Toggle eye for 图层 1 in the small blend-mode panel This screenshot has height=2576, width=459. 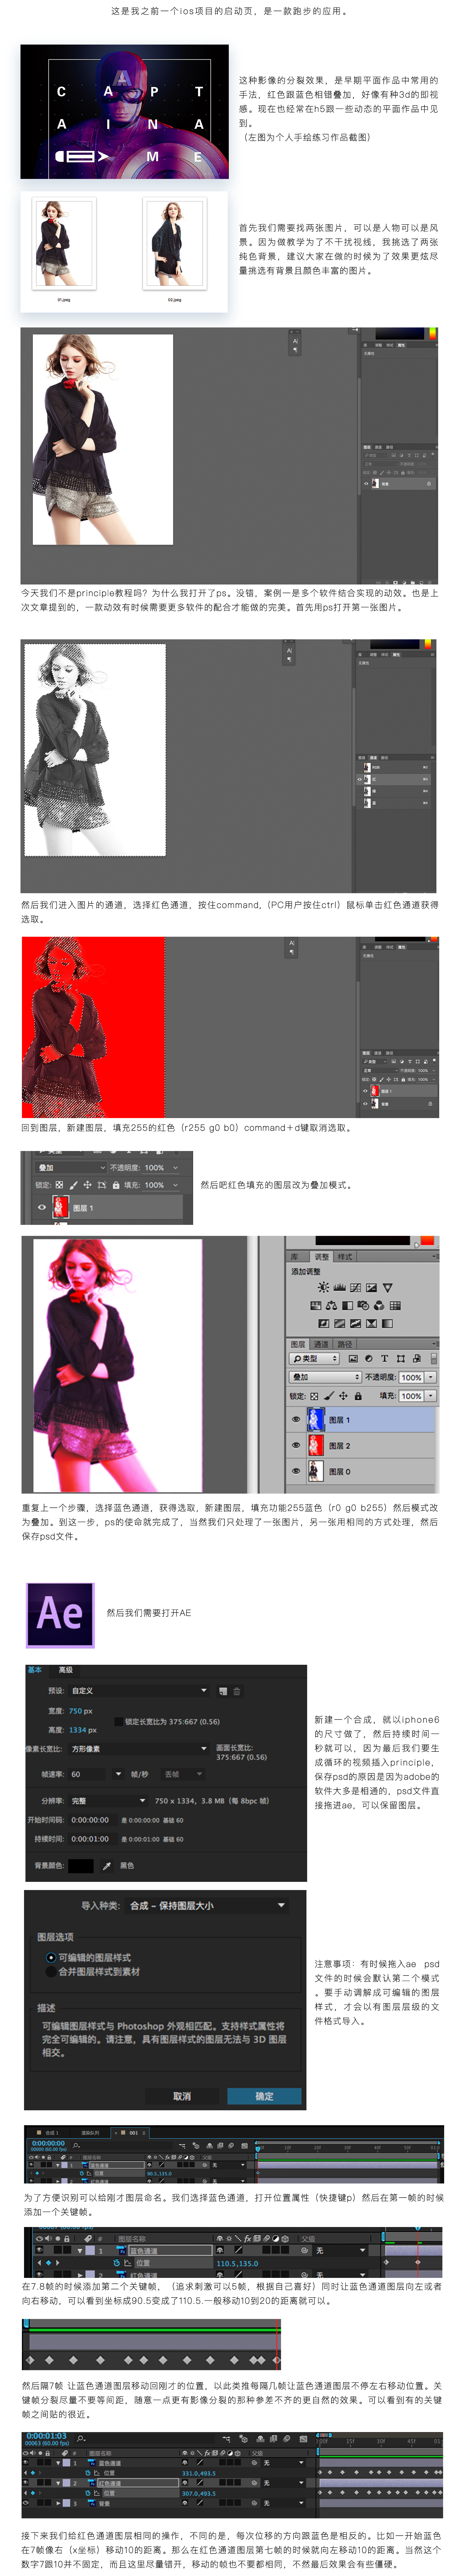pos(42,1207)
